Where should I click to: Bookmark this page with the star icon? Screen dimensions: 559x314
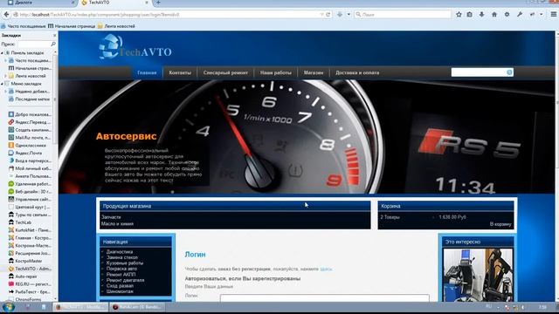pos(459,15)
